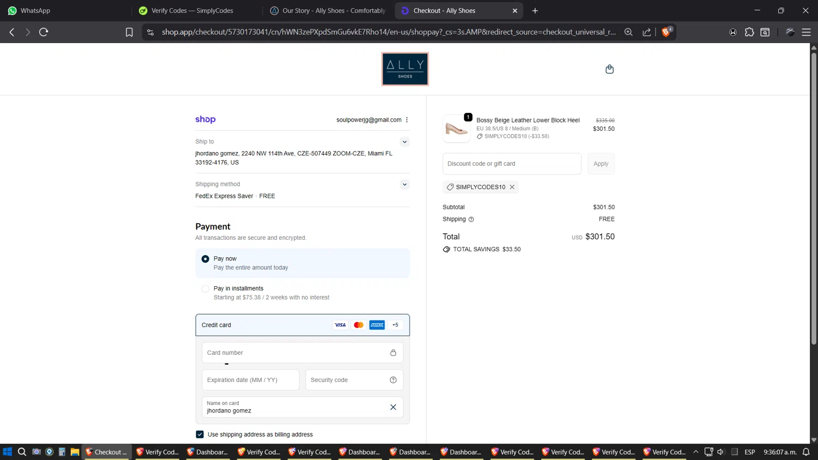Open a new browser tab
The width and height of the screenshot is (818, 460).
point(535,10)
